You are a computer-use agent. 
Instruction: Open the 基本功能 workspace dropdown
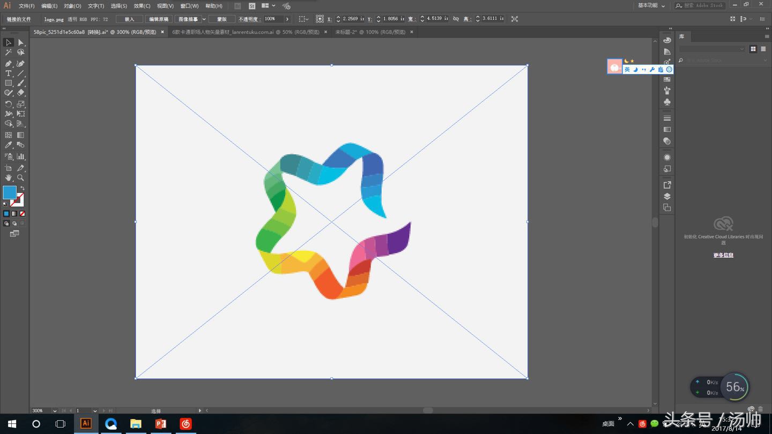point(651,5)
